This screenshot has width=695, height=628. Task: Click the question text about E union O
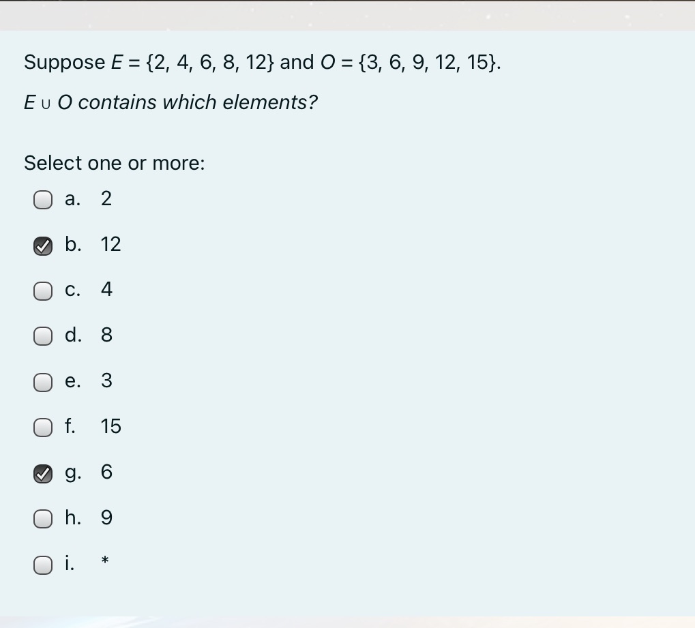[x=171, y=102]
